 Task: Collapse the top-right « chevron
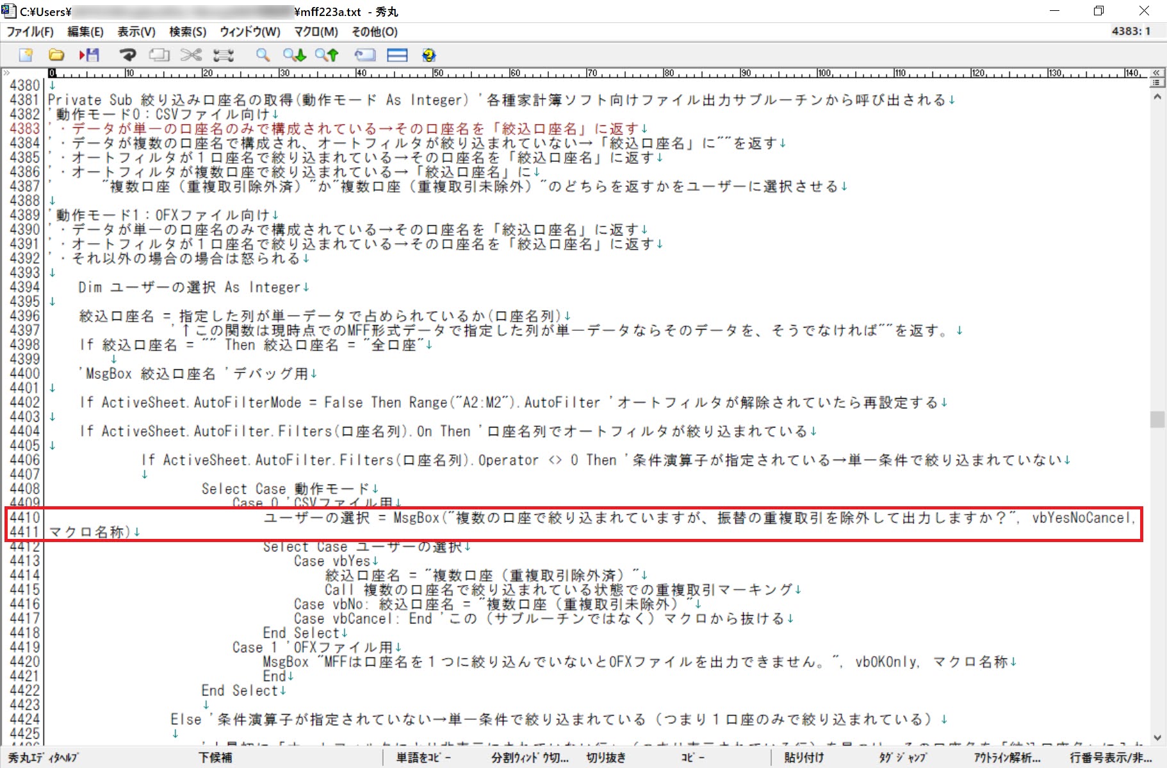coord(1156,72)
